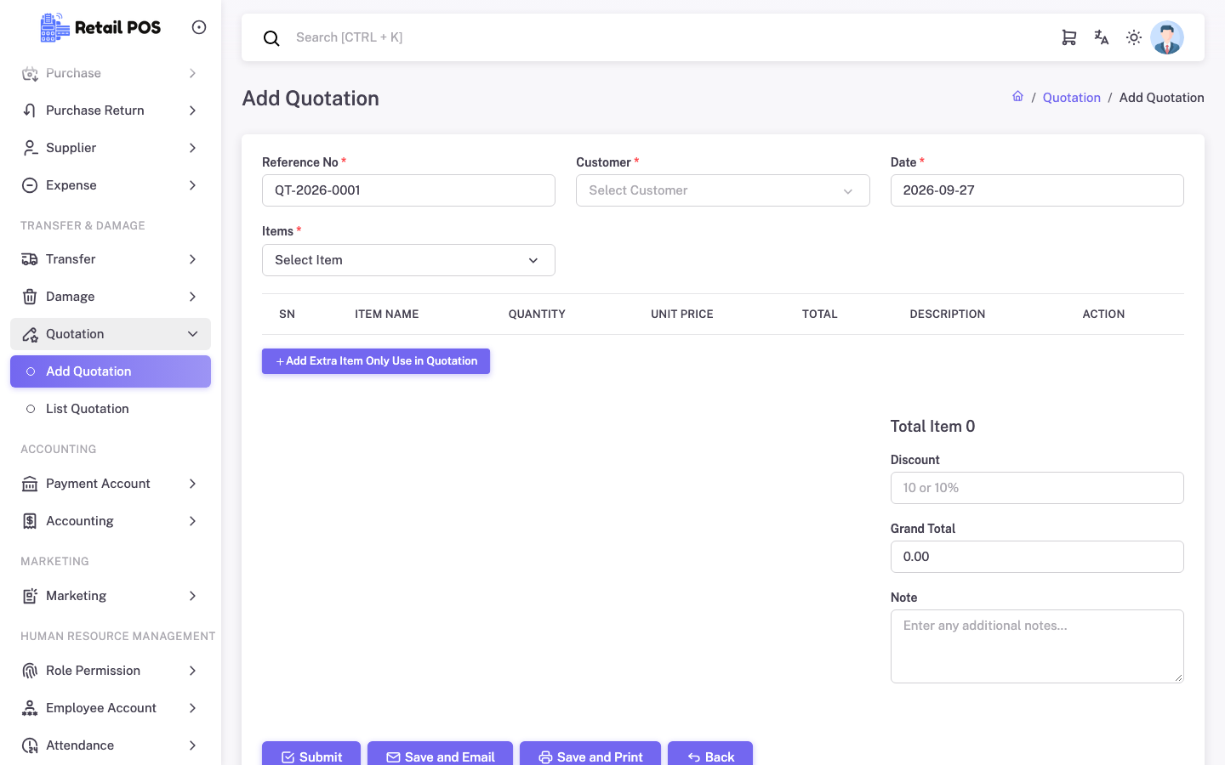This screenshot has width=1225, height=765.
Task: Open the Select Item dropdown
Action: (408, 260)
